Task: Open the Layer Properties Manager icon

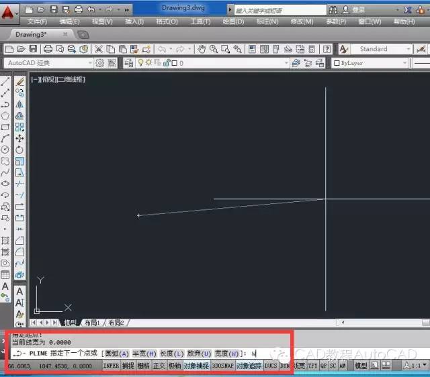Action: 128,63
